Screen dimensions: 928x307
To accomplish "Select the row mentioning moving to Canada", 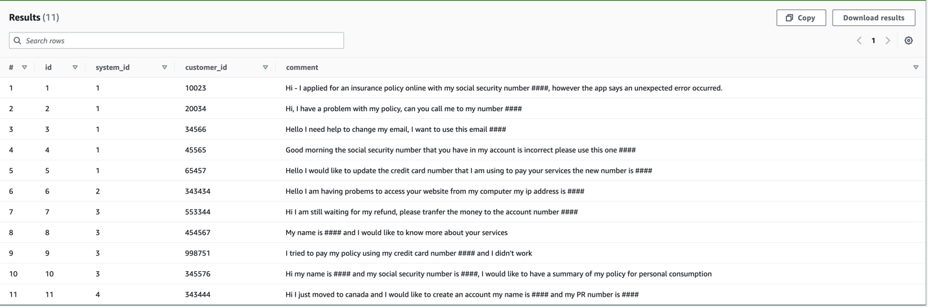I will pos(461,295).
